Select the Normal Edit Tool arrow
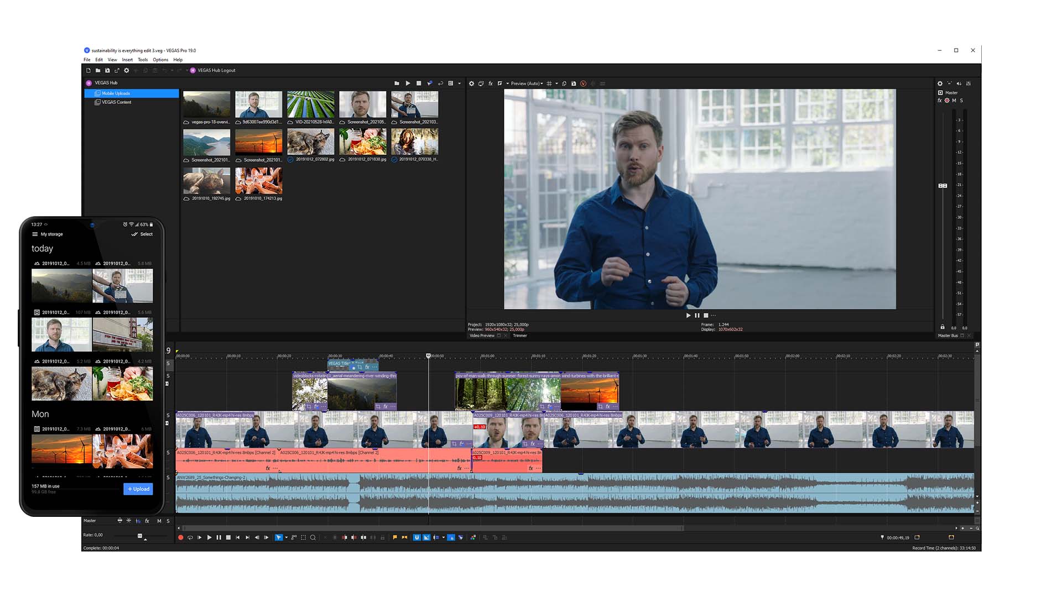The image size is (1062, 597). (278, 537)
